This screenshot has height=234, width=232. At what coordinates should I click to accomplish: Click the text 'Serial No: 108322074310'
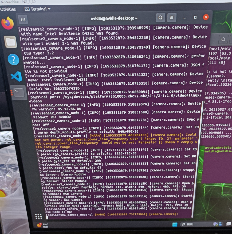tap(54, 89)
